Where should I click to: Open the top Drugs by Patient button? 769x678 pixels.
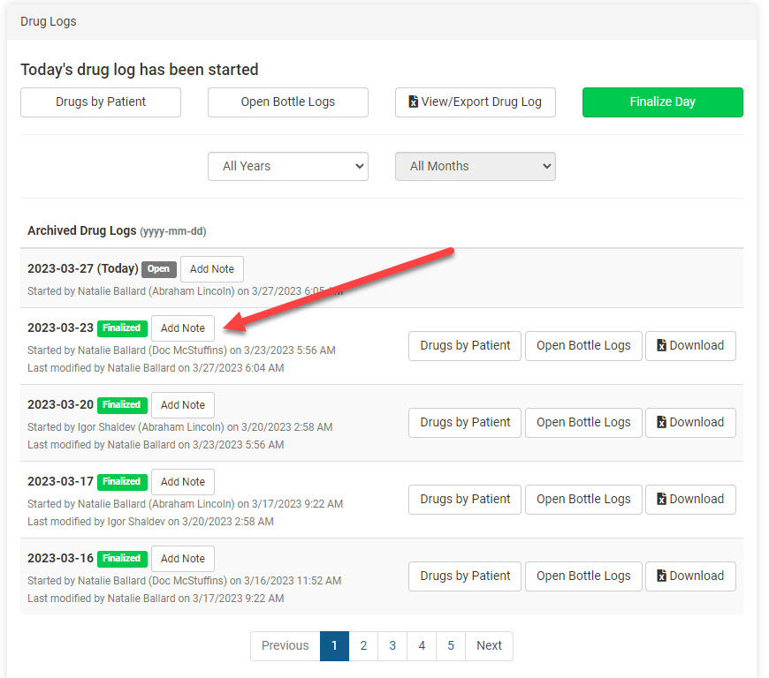click(x=101, y=102)
